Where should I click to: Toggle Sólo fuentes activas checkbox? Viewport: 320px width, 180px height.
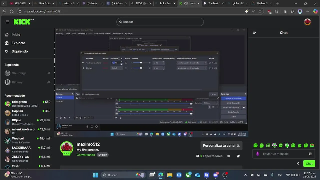83,94
